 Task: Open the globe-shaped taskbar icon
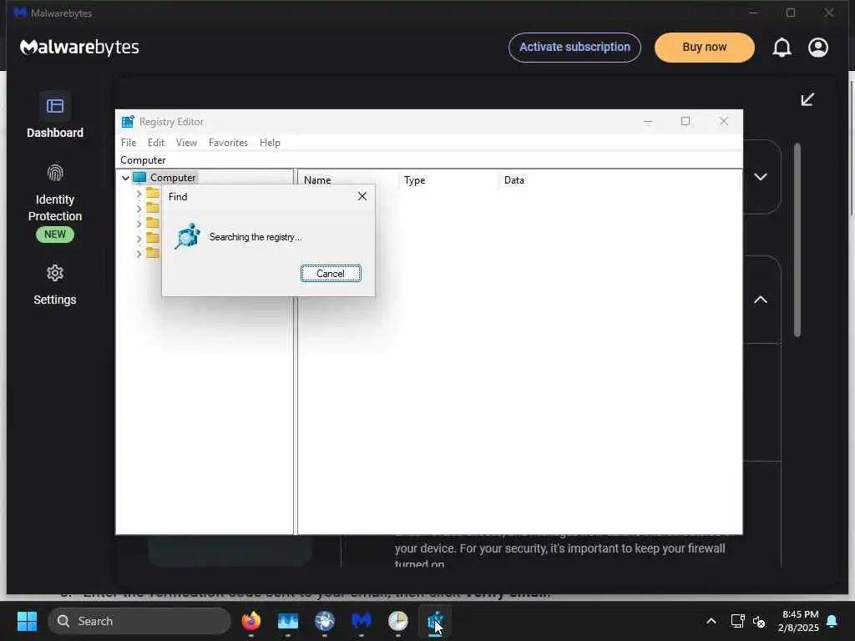tap(325, 621)
